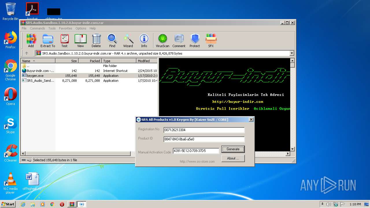Sort files by the Name column
Screen dimensions: 370x208
(x=38, y=61)
